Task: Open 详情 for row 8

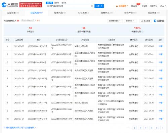Action: (161, 103)
